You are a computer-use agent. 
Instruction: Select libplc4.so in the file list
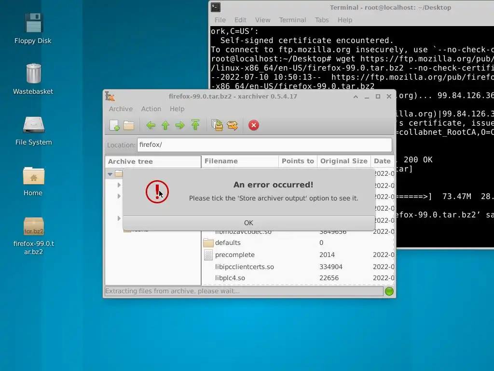pos(298,278)
